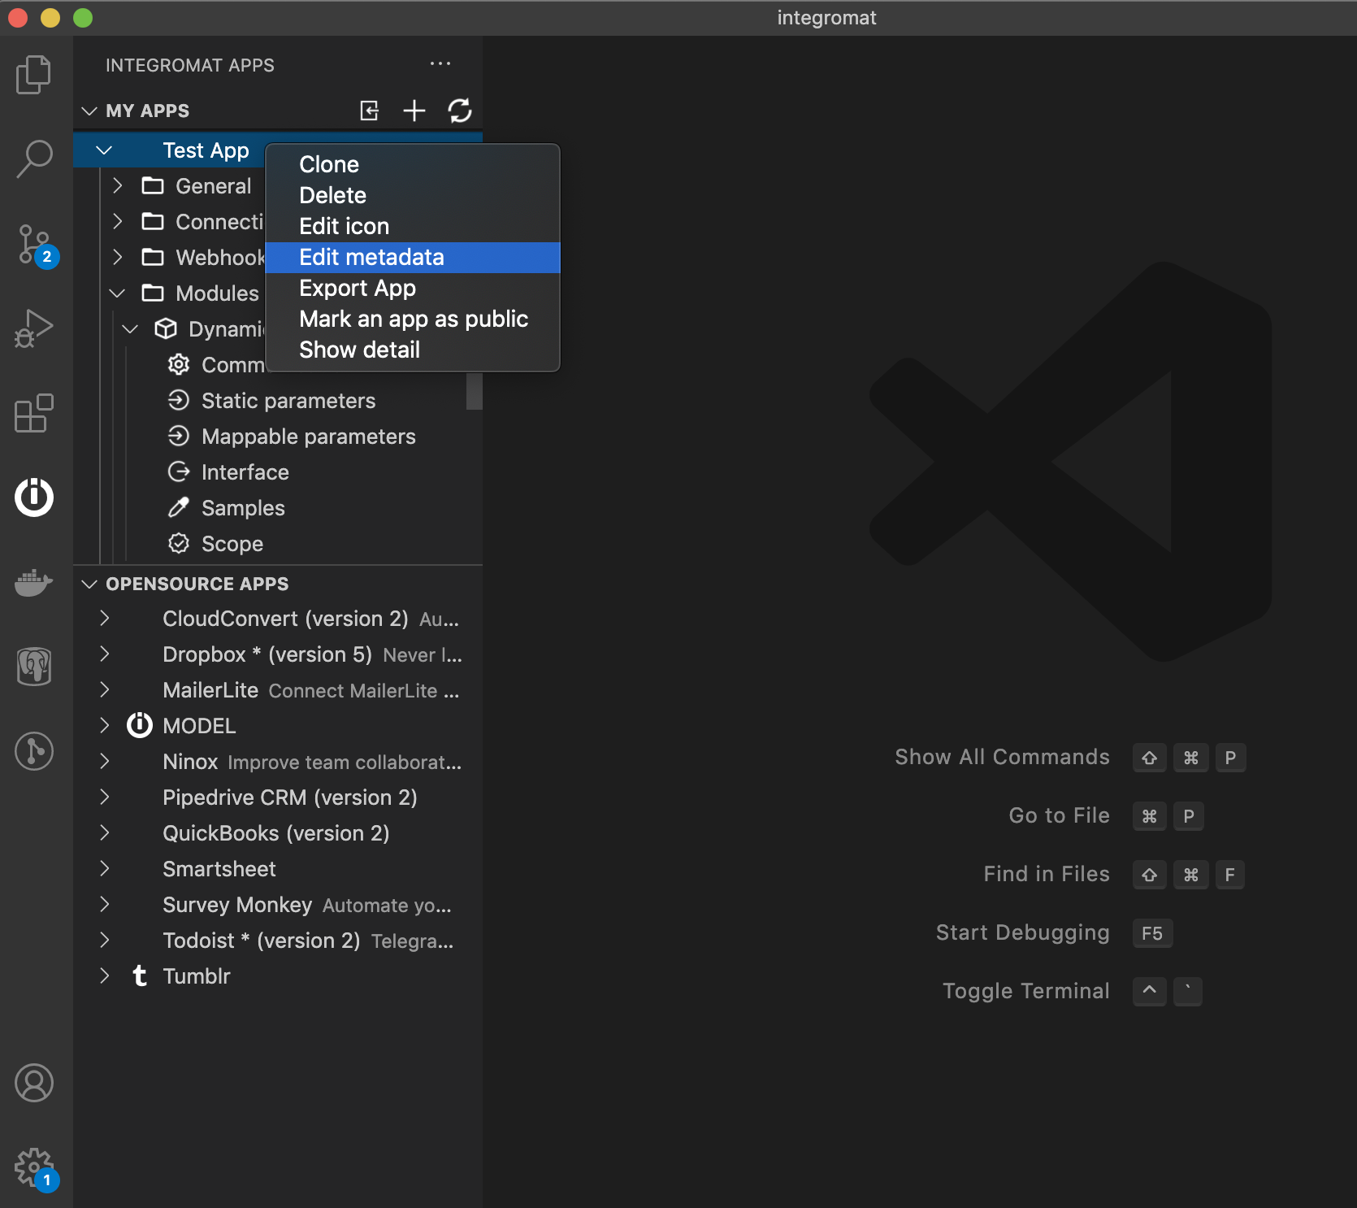Image resolution: width=1357 pixels, height=1208 pixels.
Task: Click the Static parameters arrow icon
Action: (x=179, y=400)
